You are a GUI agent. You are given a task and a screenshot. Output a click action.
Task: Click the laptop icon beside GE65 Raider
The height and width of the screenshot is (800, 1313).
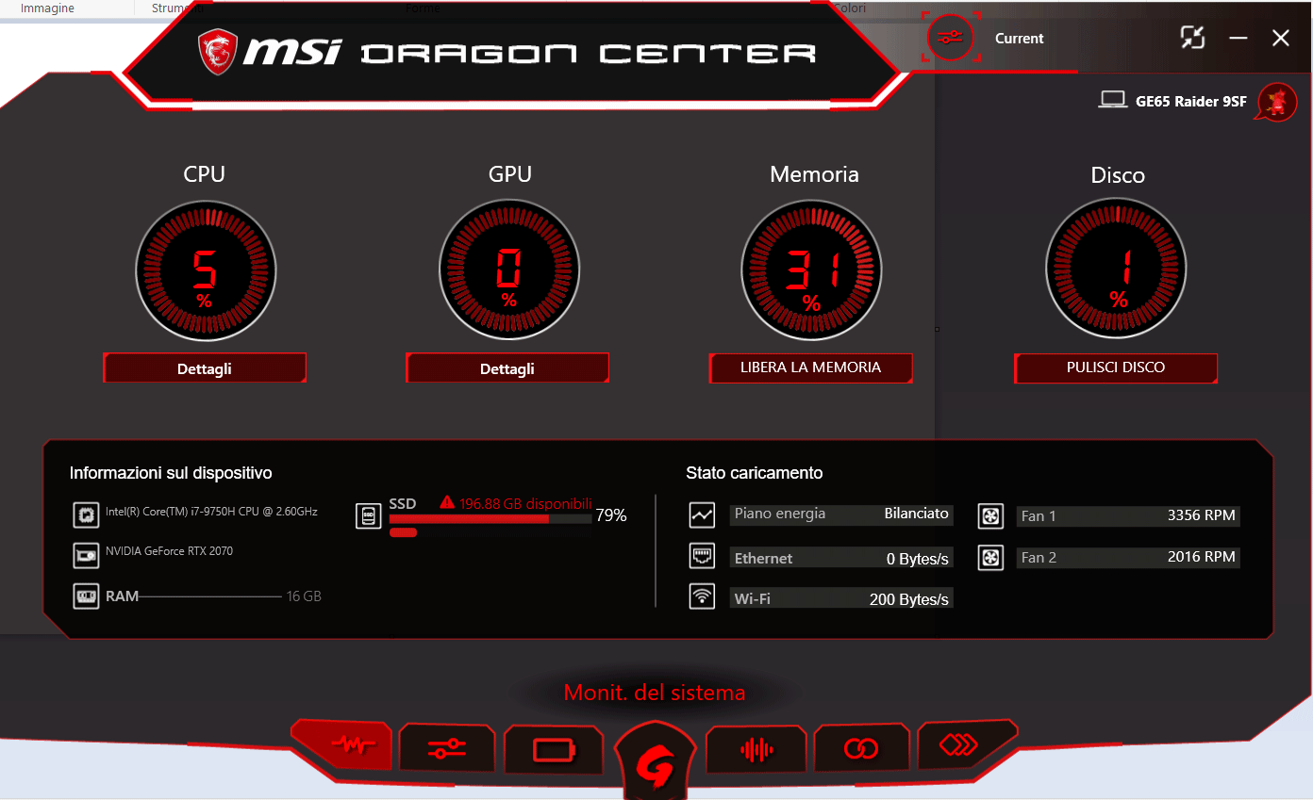1113,99
